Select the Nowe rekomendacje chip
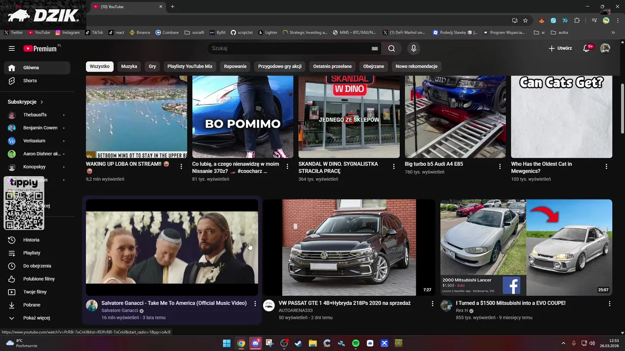625x351 pixels. (x=417, y=66)
